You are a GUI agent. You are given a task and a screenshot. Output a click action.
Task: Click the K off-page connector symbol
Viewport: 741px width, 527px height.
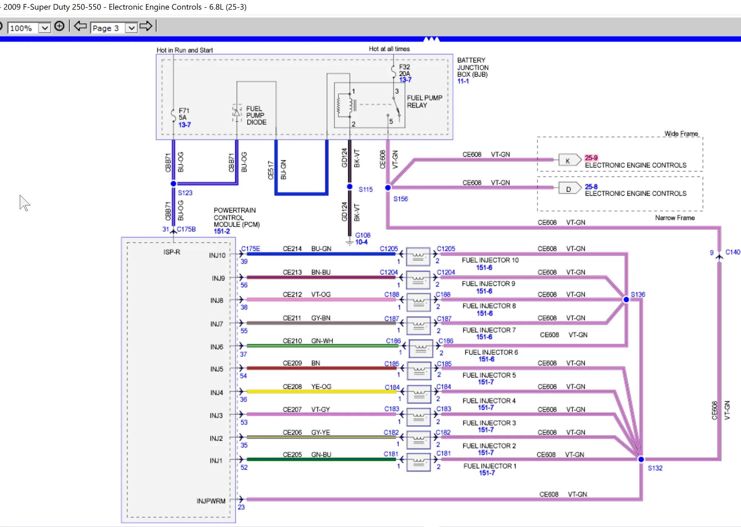click(x=570, y=160)
